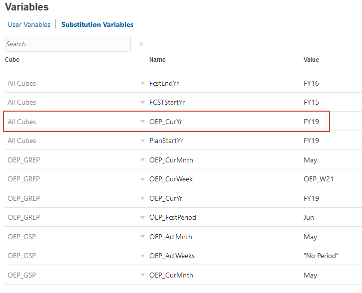Expand the dropdown arrow for FCSTStartYr
Viewport: 362px width, 293px height.
coord(142,103)
